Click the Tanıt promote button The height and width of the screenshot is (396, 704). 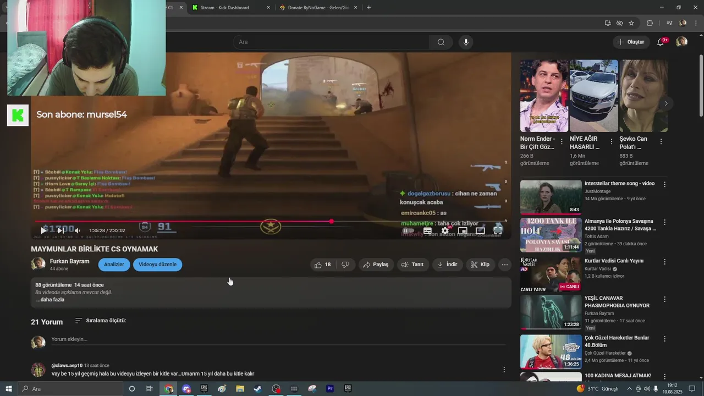point(413,265)
